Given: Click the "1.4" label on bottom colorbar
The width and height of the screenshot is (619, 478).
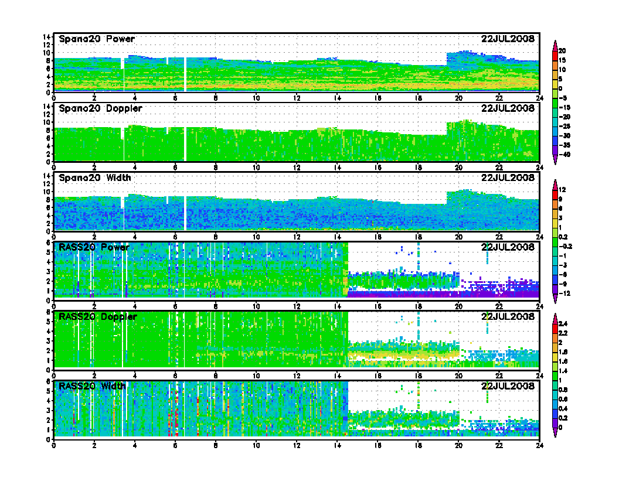Looking at the screenshot, I should pos(563,371).
